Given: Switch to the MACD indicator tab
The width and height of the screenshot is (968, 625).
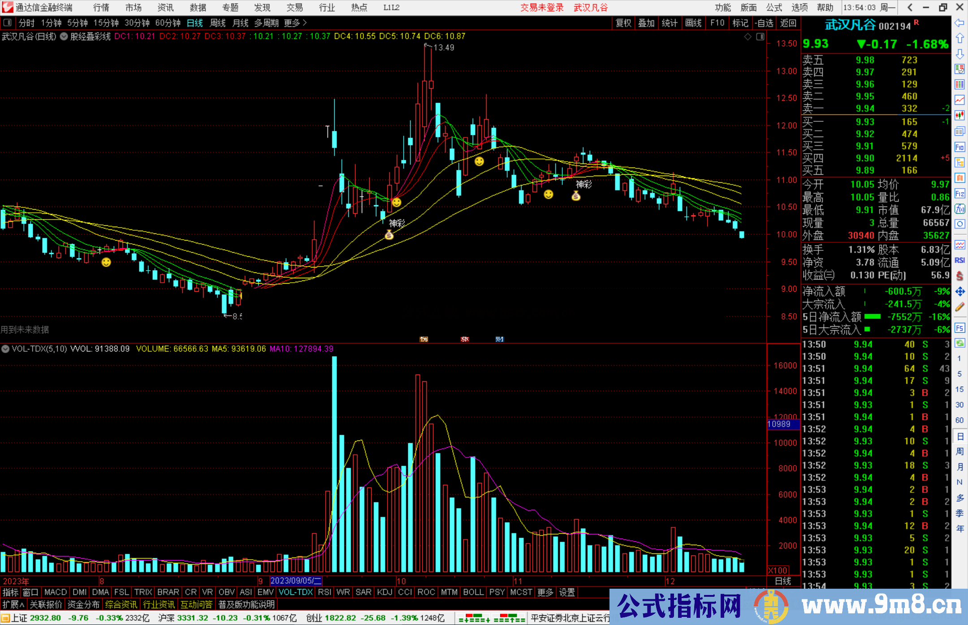Looking at the screenshot, I should click(x=56, y=592).
